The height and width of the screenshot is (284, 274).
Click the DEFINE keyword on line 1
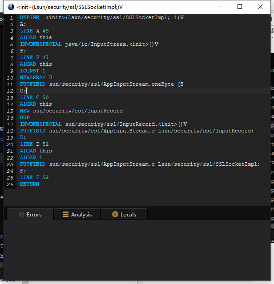pyautogui.click(x=29, y=17)
